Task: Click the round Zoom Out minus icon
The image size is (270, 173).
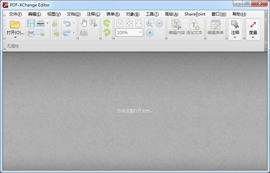Action: pyautogui.click(x=159, y=23)
